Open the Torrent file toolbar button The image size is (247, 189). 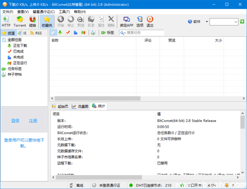(x=20, y=21)
